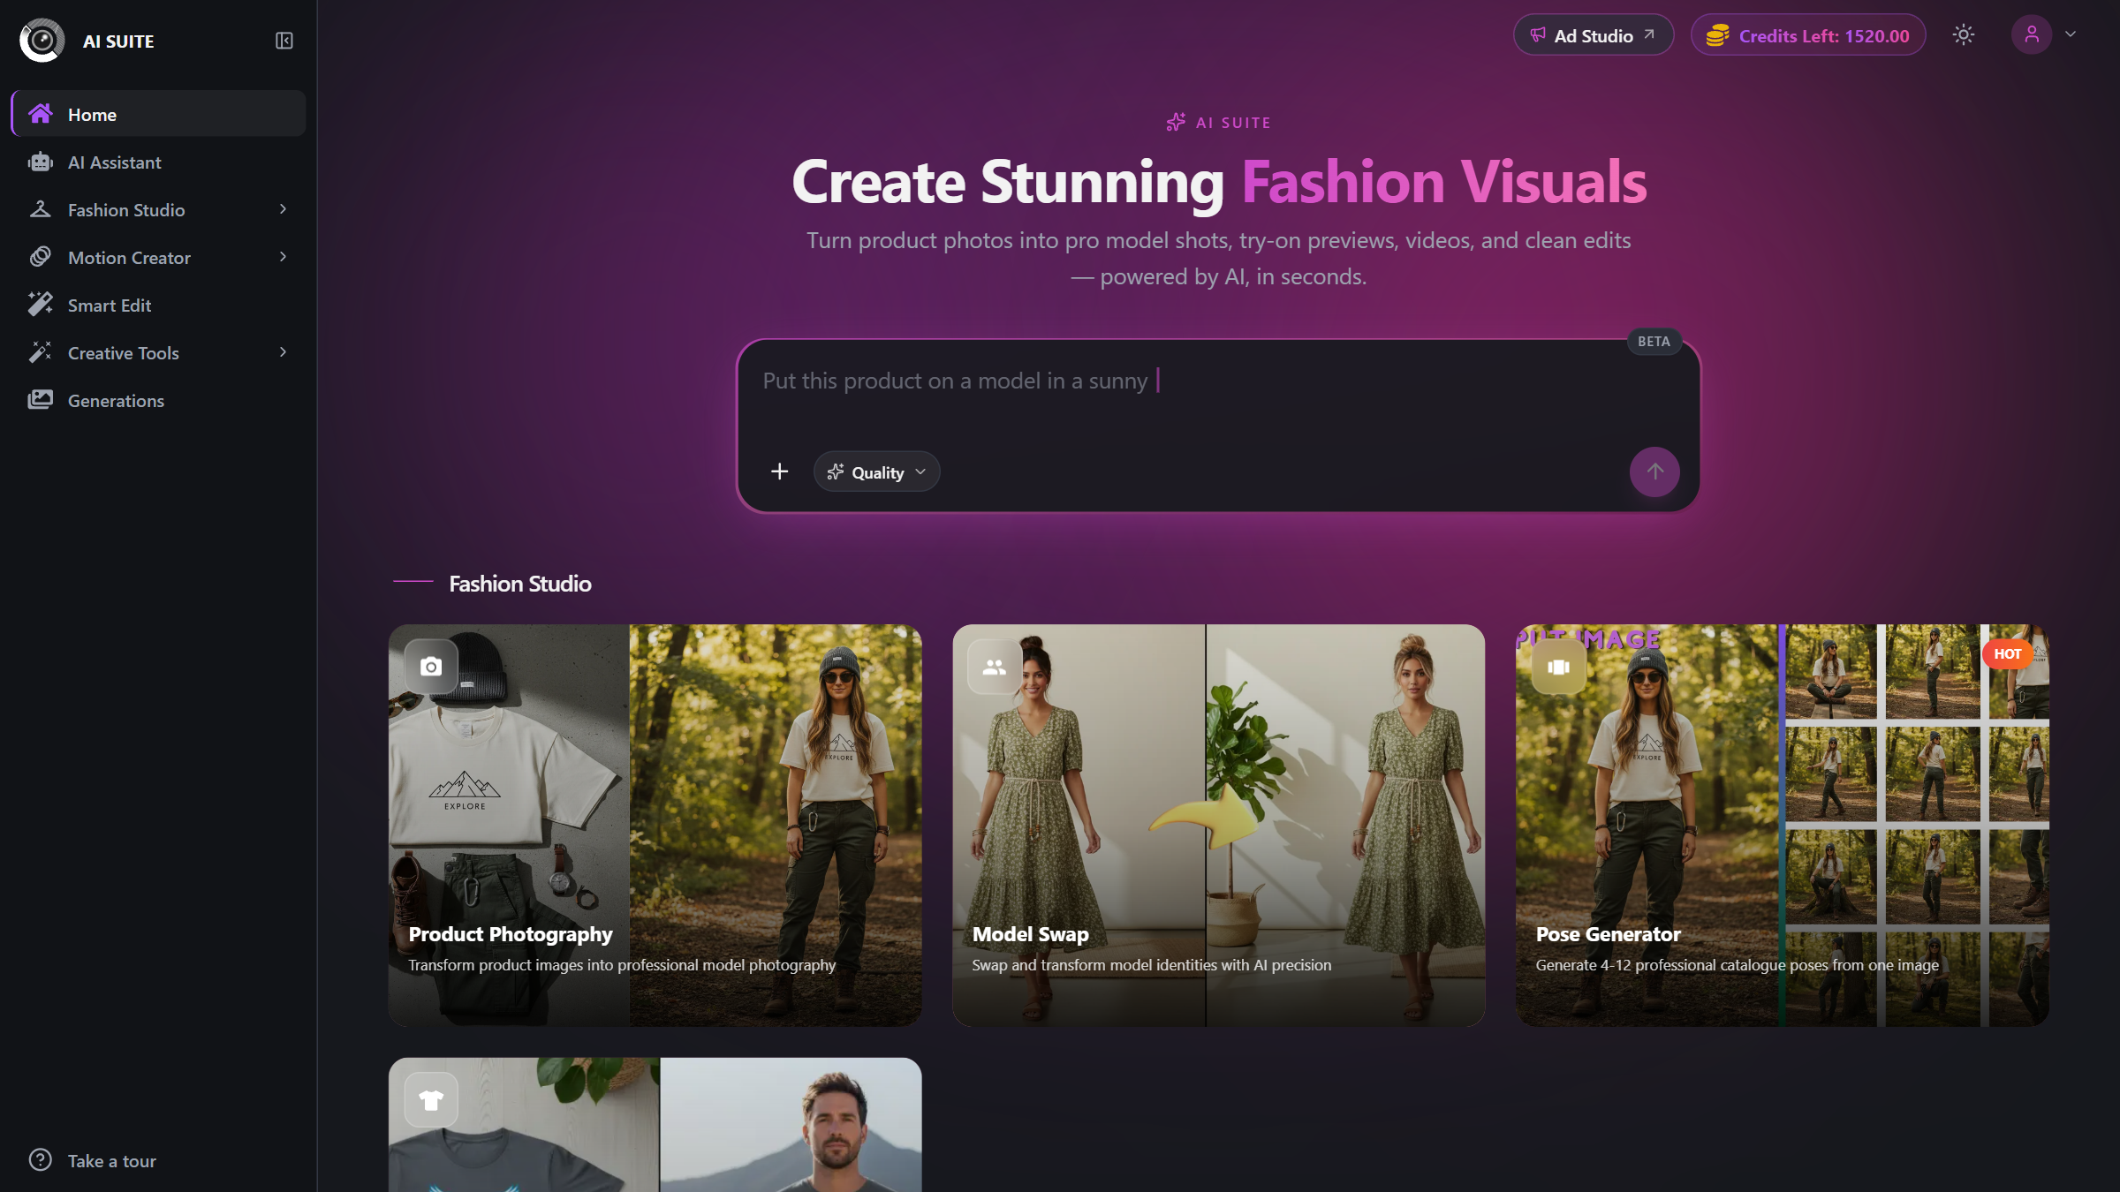Click the Creative Tools wand icon
This screenshot has width=2120, height=1192.
pyautogui.click(x=41, y=352)
